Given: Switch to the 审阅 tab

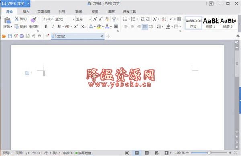Looking at the screenshot, I should coord(78,12).
